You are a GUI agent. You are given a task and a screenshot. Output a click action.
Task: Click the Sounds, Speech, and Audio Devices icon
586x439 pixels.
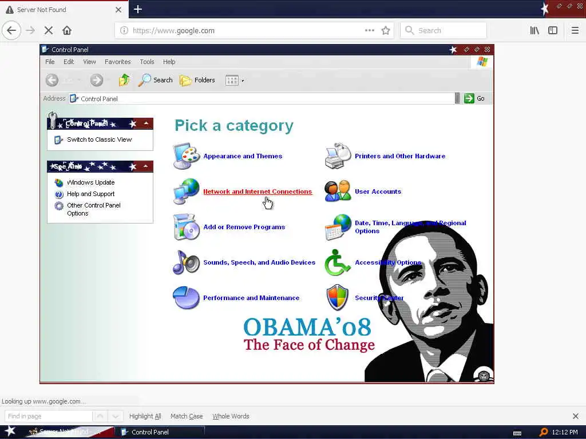point(186,262)
